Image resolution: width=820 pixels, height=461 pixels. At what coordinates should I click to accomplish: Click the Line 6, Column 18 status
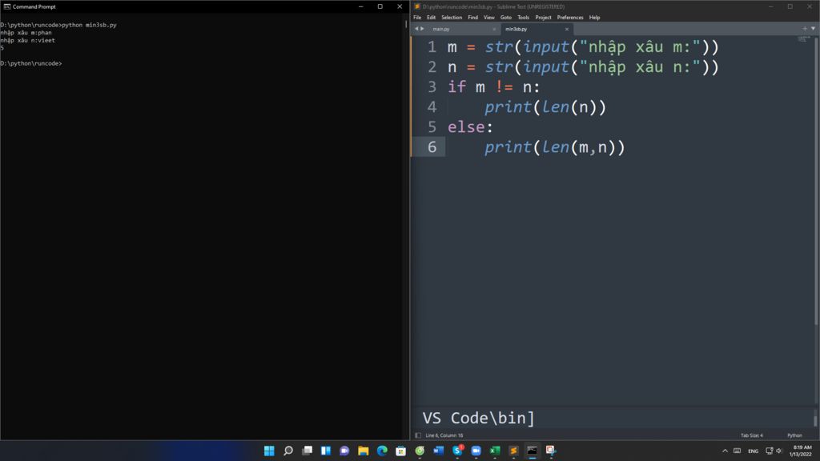click(444, 435)
